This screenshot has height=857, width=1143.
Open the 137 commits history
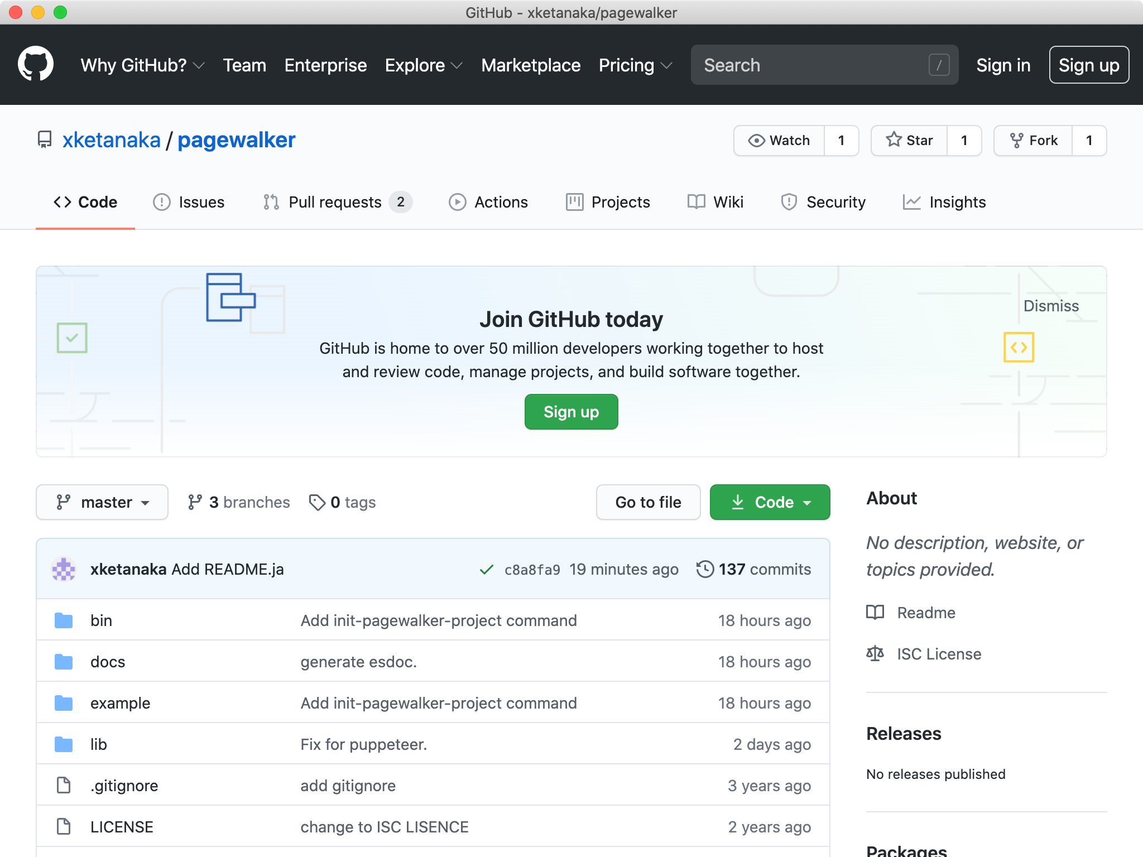pos(754,569)
